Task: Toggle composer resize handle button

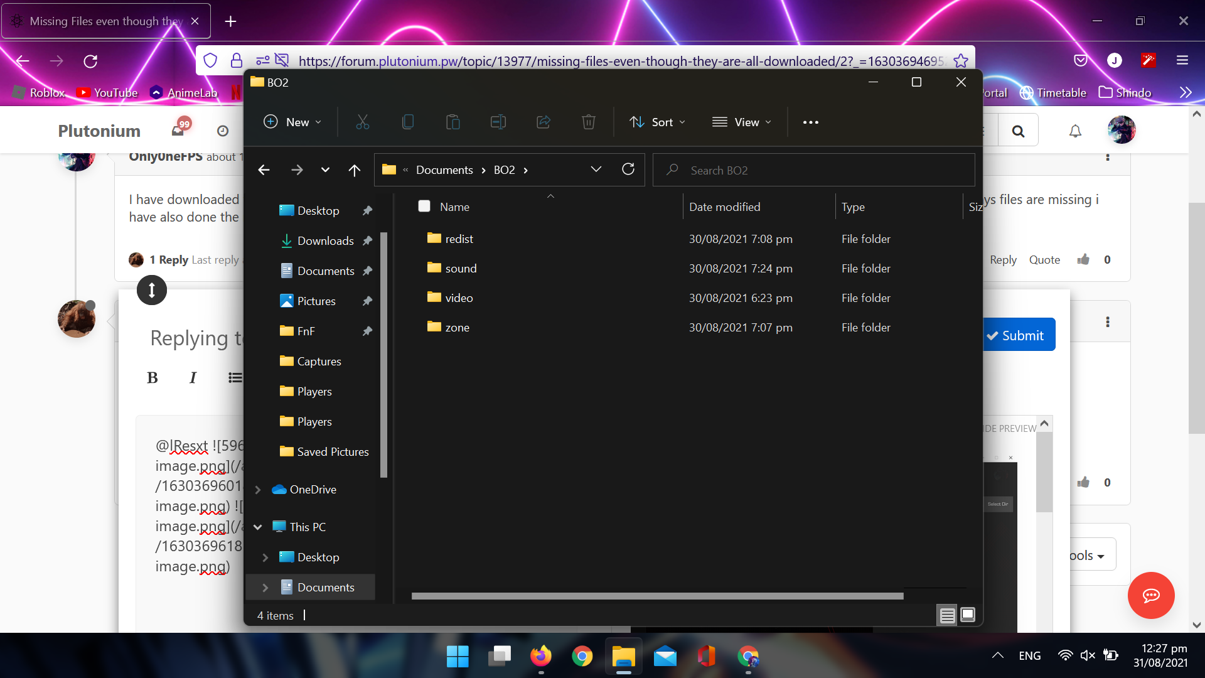Action: pyautogui.click(x=152, y=290)
